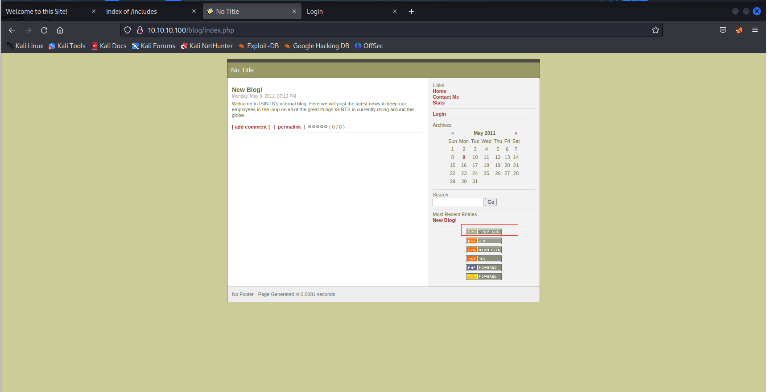Go to the browser home page

pyautogui.click(x=60, y=30)
